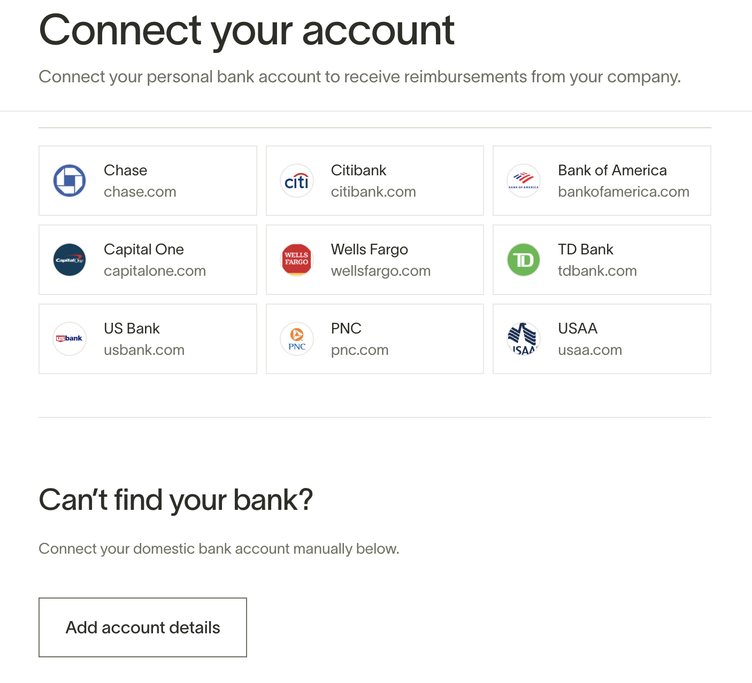Click the Add account details button
752x683 pixels.
(143, 627)
